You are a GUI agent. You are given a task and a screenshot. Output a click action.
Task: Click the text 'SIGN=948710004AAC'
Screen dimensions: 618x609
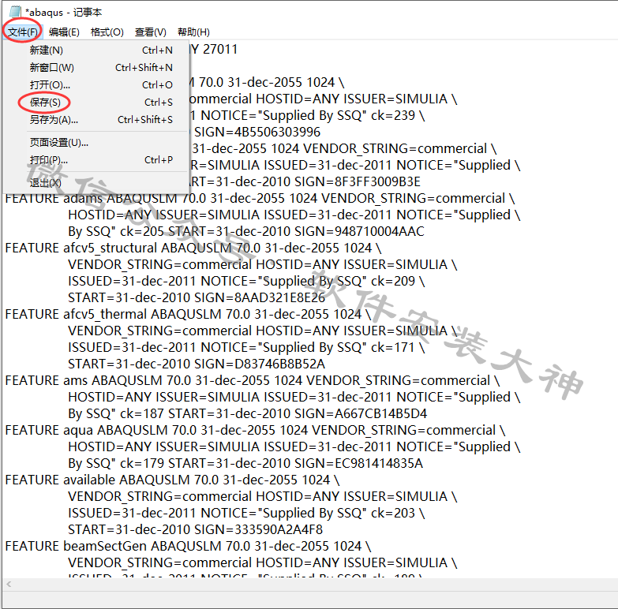tap(359, 231)
